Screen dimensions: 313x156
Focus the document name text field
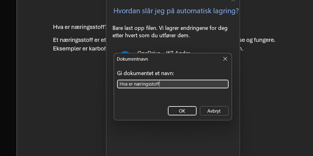(173, 84)
